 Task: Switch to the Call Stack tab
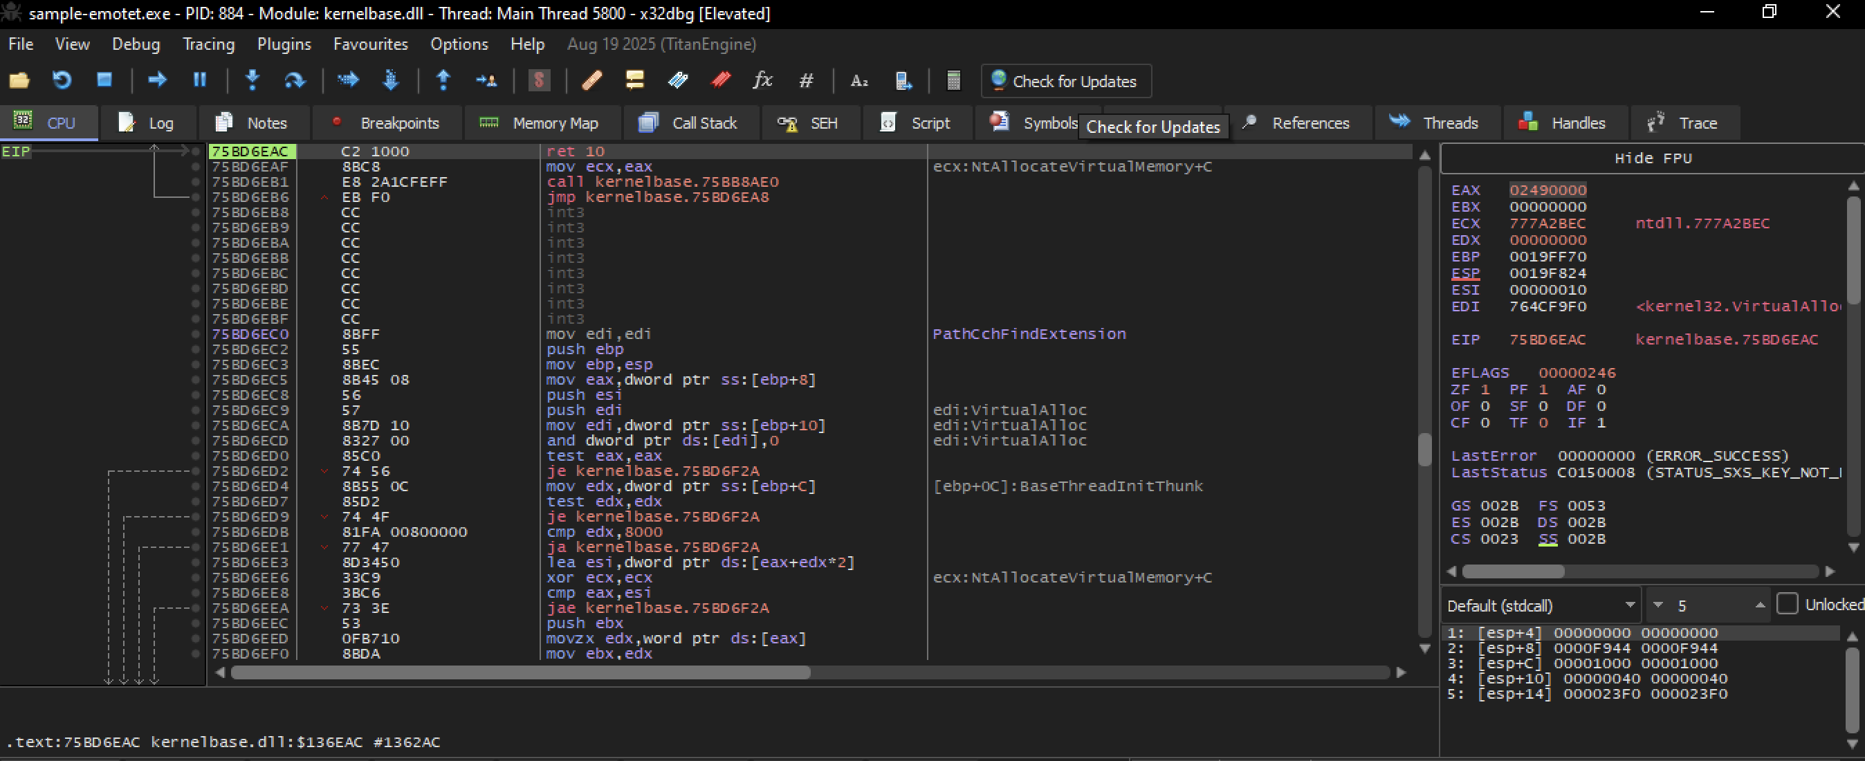click(691, 123)
